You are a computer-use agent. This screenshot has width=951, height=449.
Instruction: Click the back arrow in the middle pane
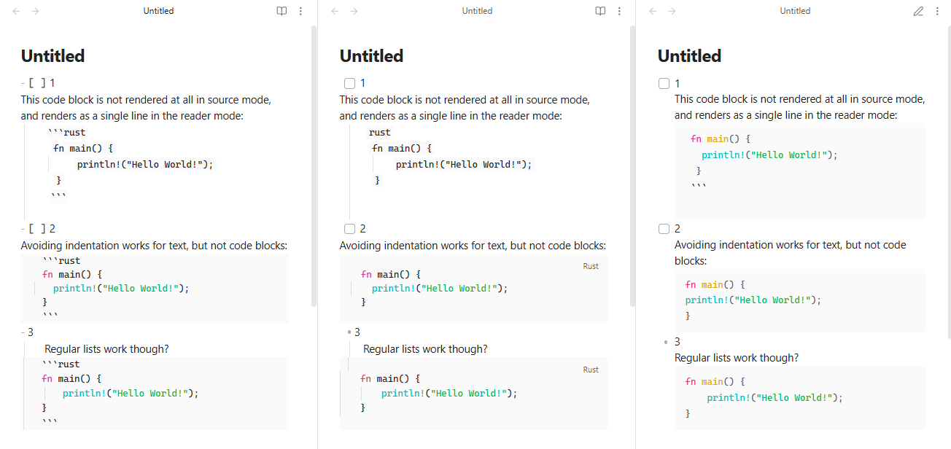(335, 11)
